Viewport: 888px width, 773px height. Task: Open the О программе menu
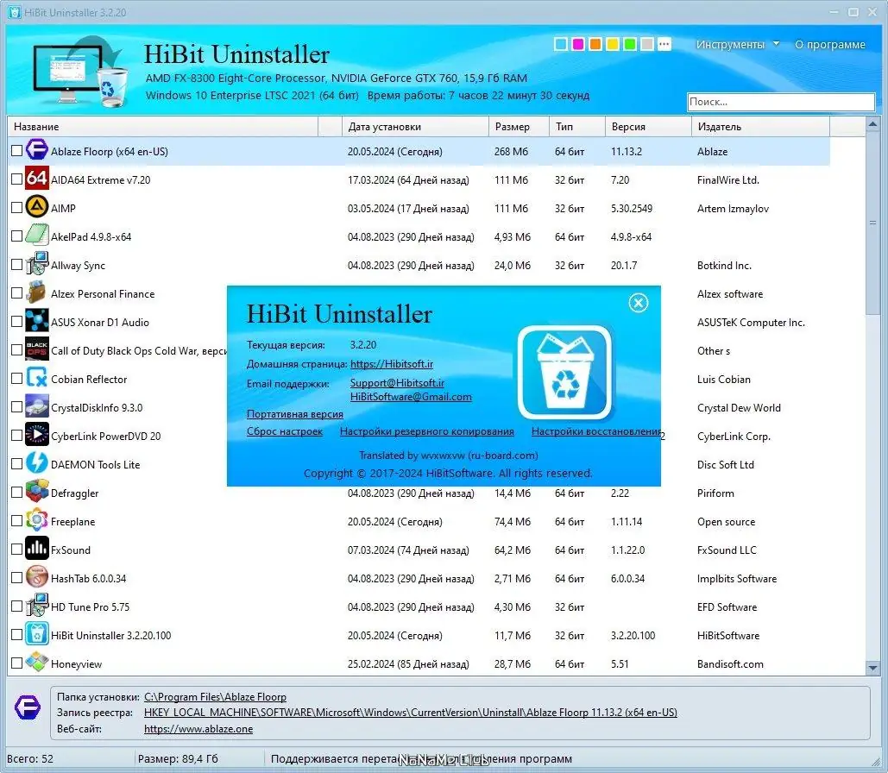tap(829, 44)
